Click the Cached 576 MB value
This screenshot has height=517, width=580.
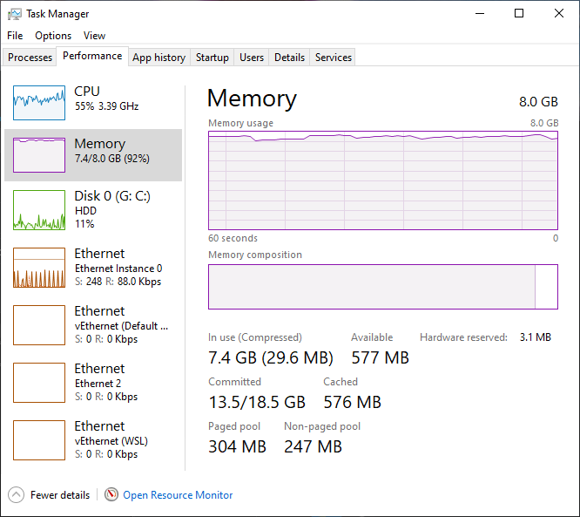(352, 402)
